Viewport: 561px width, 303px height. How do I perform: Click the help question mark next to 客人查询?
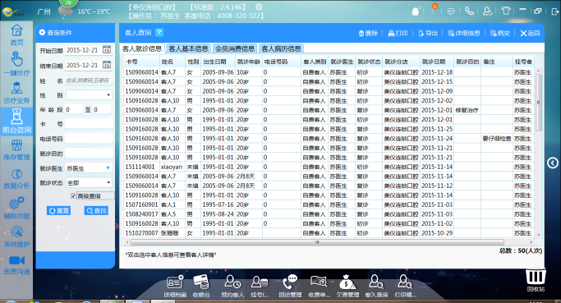pos(159,32)
